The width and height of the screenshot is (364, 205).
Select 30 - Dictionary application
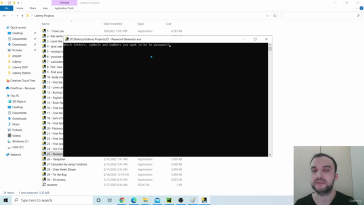(56, 180)
